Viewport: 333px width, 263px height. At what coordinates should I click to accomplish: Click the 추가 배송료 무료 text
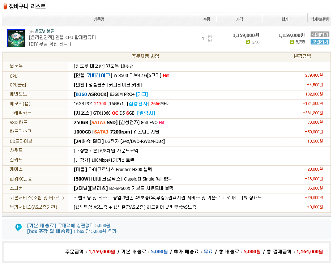193,252
